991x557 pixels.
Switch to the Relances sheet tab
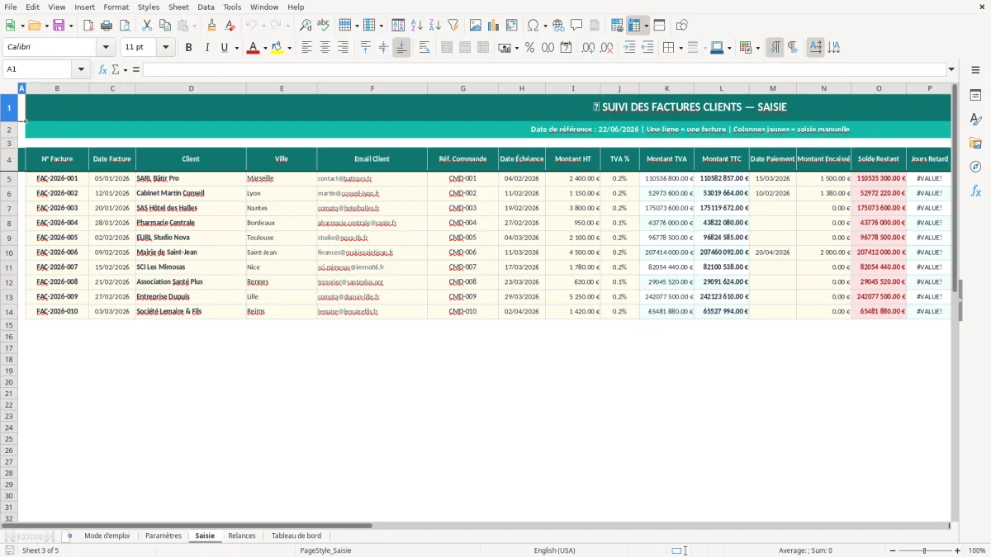(242, 536)
